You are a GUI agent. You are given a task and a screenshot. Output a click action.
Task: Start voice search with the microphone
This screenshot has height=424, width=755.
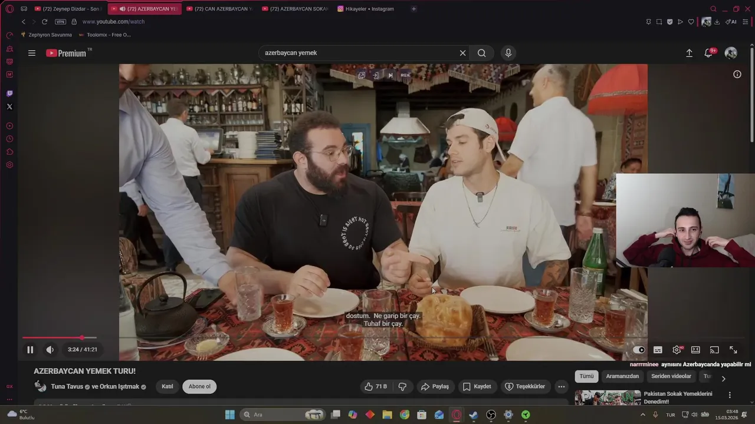pyautogui.click(x=508, y=53)
